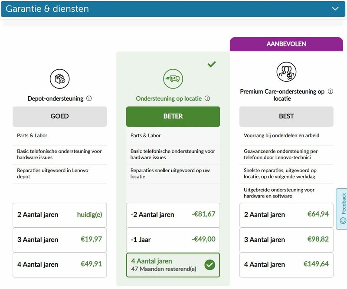Viewport: 347px width, 289px height.
Task: Click the Premium Care technicians icon
Action: pyautogui.click(x=286, y=72)
